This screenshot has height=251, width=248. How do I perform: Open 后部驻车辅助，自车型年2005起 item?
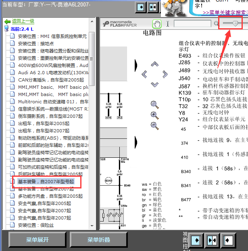[50, 174]
